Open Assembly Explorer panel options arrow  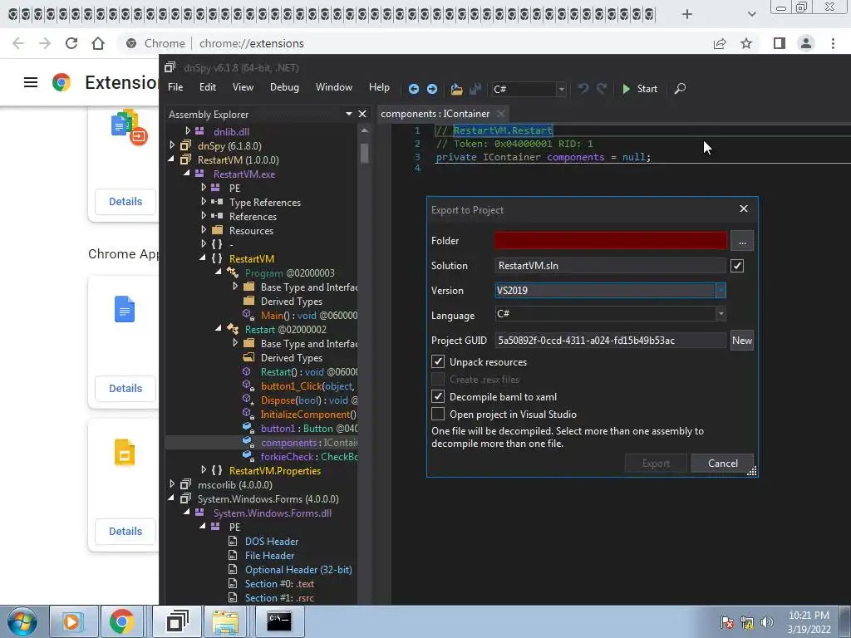[348, 114]
